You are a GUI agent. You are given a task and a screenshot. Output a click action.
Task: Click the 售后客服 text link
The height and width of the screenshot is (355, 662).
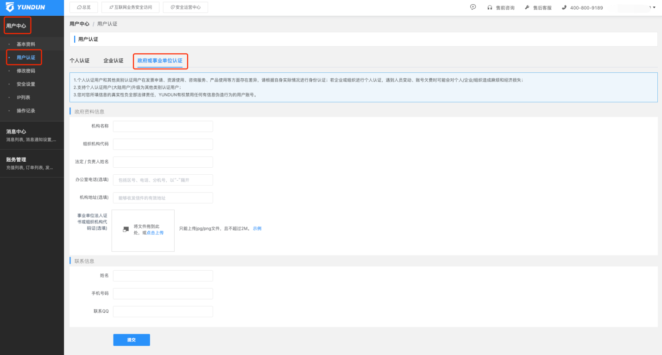coord(542,8)
